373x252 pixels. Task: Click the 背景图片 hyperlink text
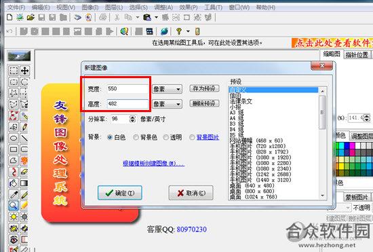[208, 137]
